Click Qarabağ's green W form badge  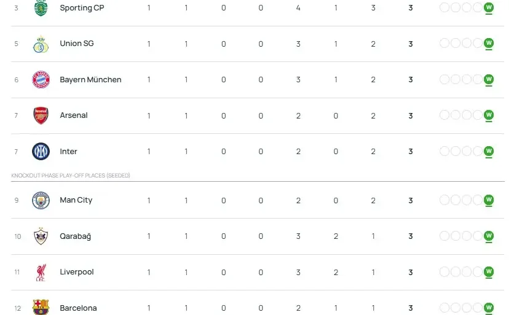(x=489, y=236)
